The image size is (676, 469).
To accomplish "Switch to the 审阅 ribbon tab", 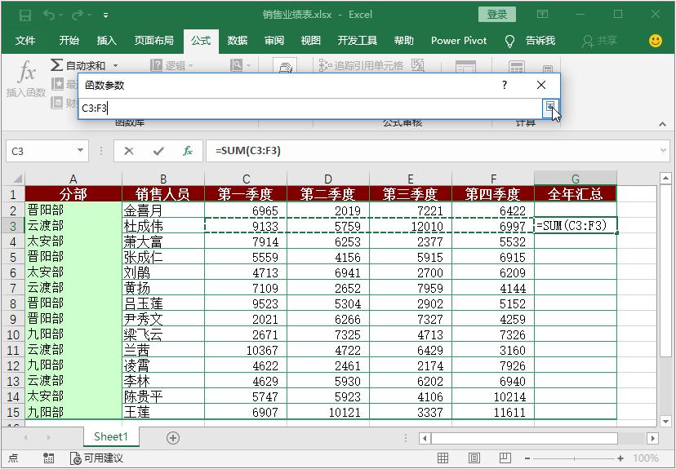I will (x=274, y=41).
